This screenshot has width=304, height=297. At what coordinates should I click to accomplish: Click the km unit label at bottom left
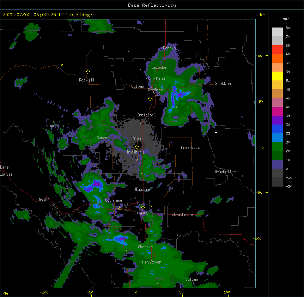coord(5,293)
